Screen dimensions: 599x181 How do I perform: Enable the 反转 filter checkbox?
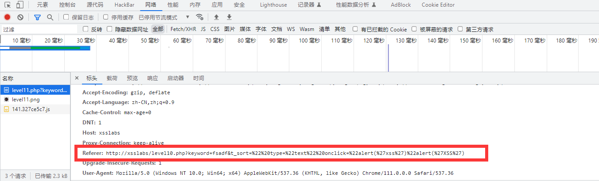coord(86,29)
